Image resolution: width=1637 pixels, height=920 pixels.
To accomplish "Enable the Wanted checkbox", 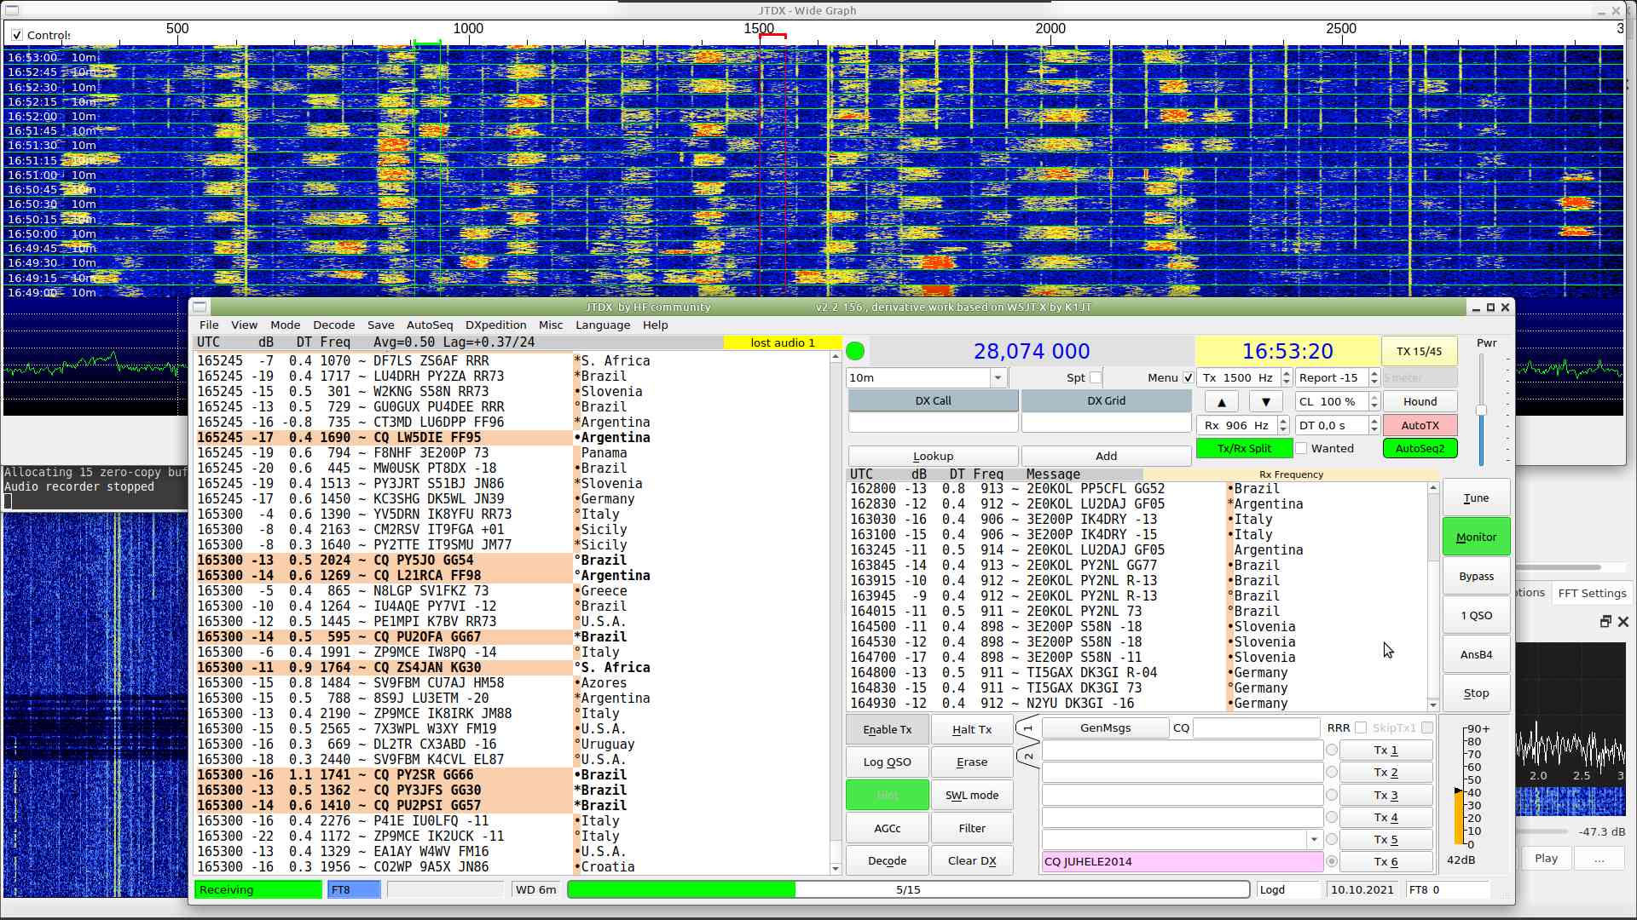I will tap(1301, 449).
